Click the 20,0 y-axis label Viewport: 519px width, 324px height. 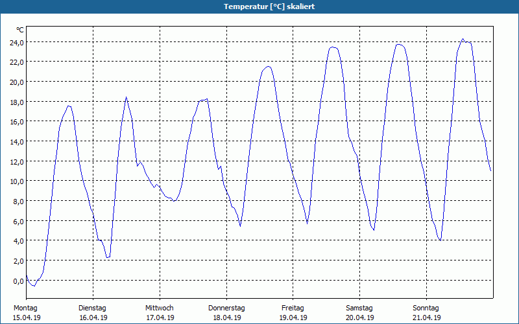tap(17, 82)
